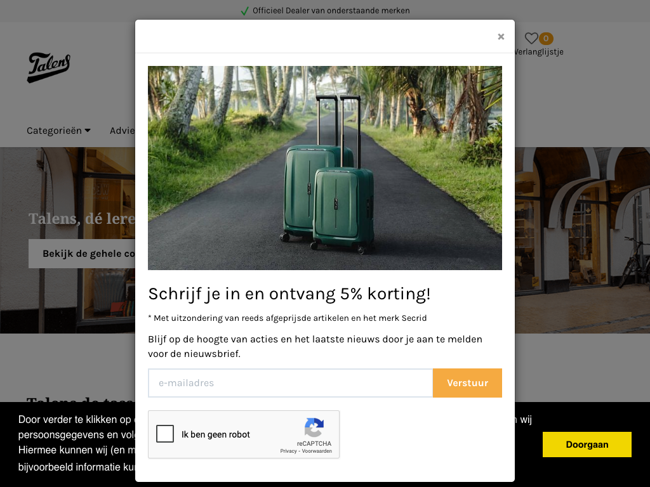
Task: Close the newsletter popup with the X
Action: (x=501, y=37)
